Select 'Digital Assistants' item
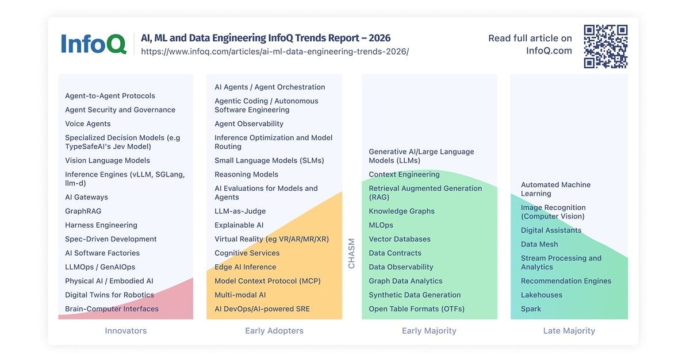The width and height of the screenshot is (690, 362). [x=551, y=230]
